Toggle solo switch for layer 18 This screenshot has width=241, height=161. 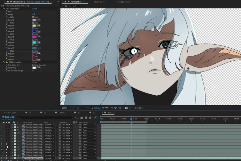click(6, 155)
